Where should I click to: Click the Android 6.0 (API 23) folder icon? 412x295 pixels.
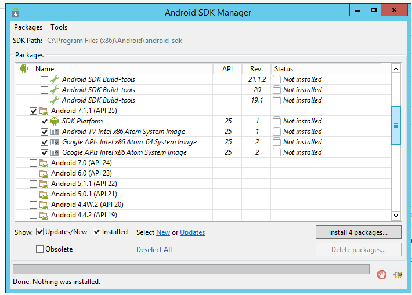(x=44, y=174)
